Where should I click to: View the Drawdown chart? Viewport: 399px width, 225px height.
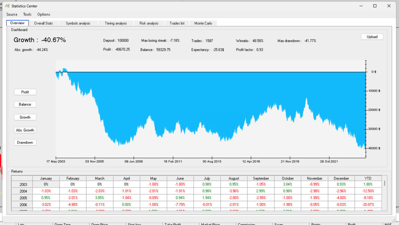pyautogui.click(x=25, y=142)
